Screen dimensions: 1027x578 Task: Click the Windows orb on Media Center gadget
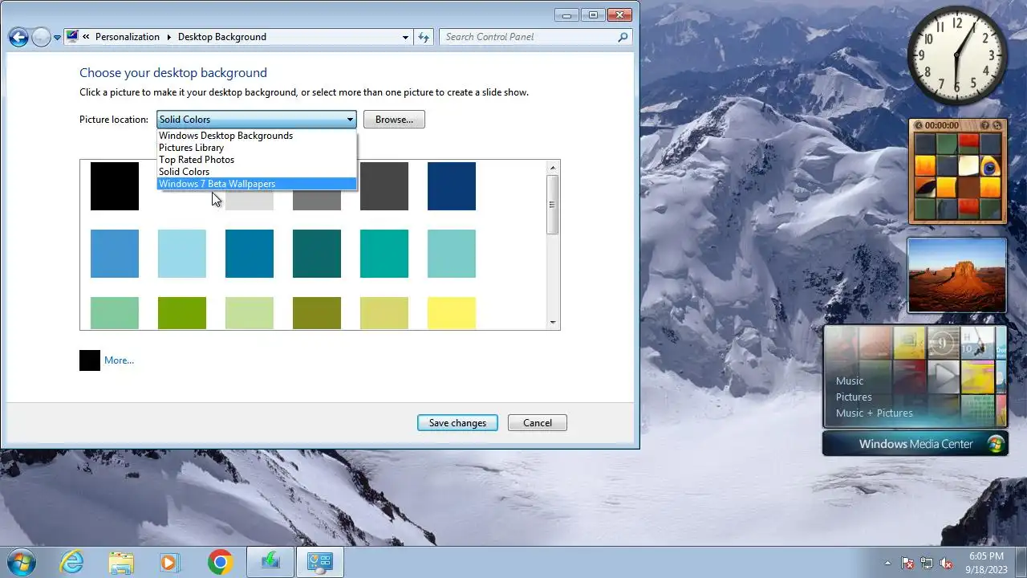[996, 444]
